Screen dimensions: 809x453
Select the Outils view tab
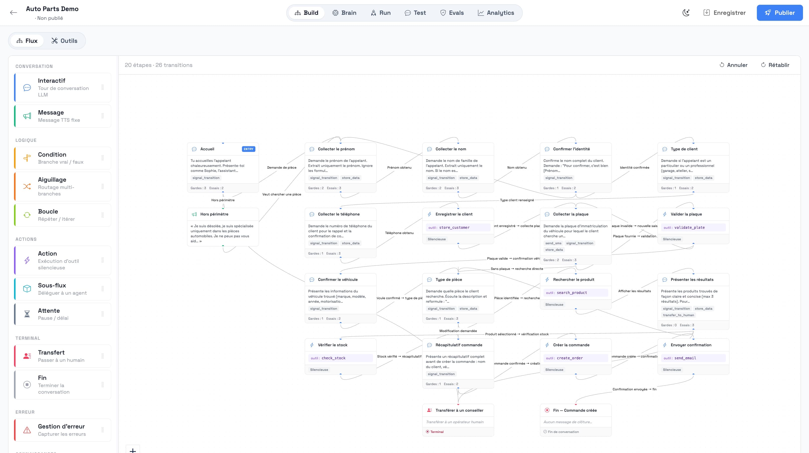coord(64,41)
